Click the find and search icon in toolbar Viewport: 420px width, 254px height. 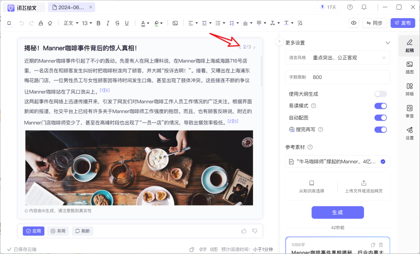(x=300, y=23)
